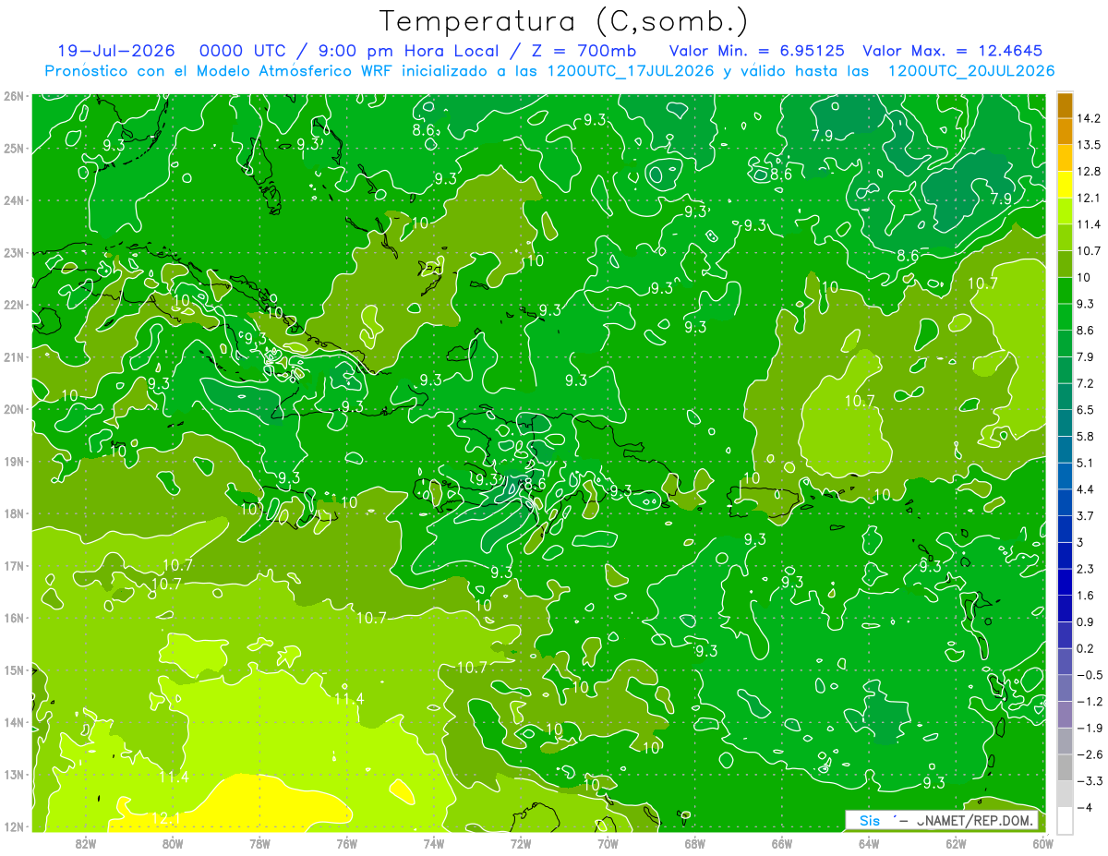Click the colorbar label "12.8"
The height and width of the screenshot is (856, 1108).
[1090, 172]
